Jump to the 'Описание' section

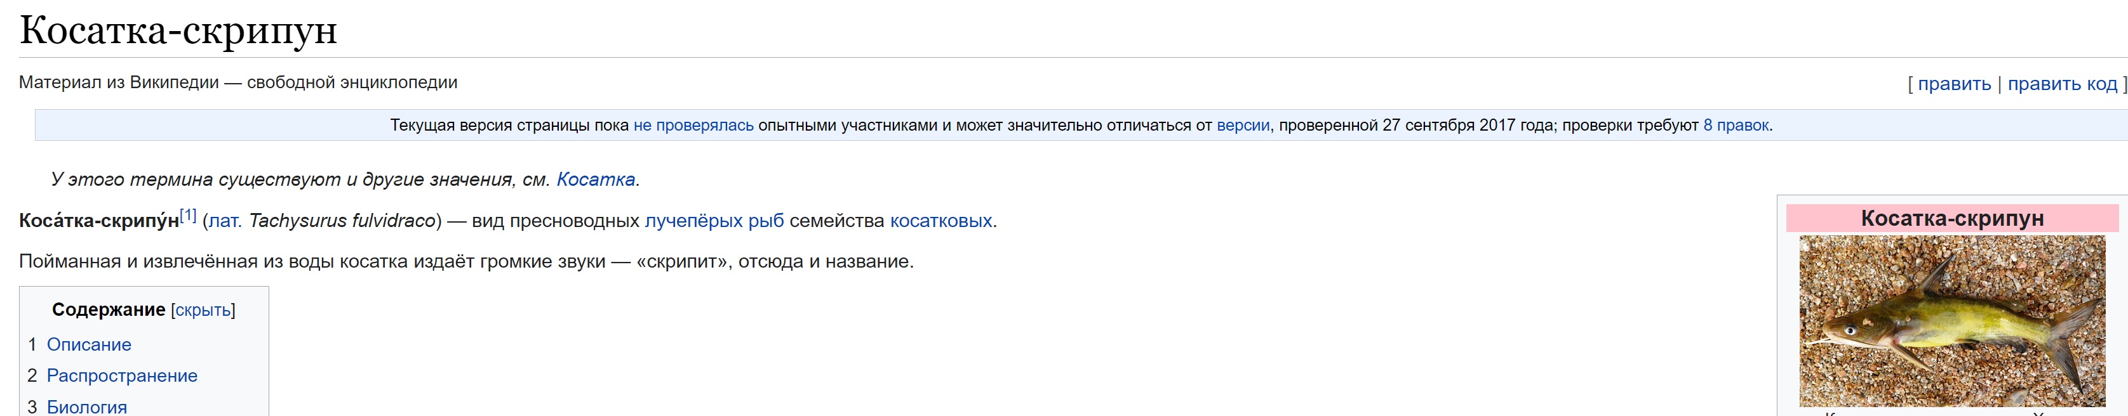point(88,345)
